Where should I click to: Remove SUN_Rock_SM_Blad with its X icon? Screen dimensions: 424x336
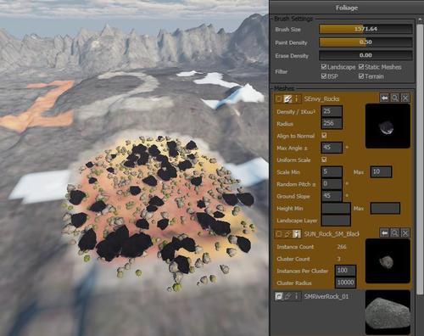coord(405,233)
